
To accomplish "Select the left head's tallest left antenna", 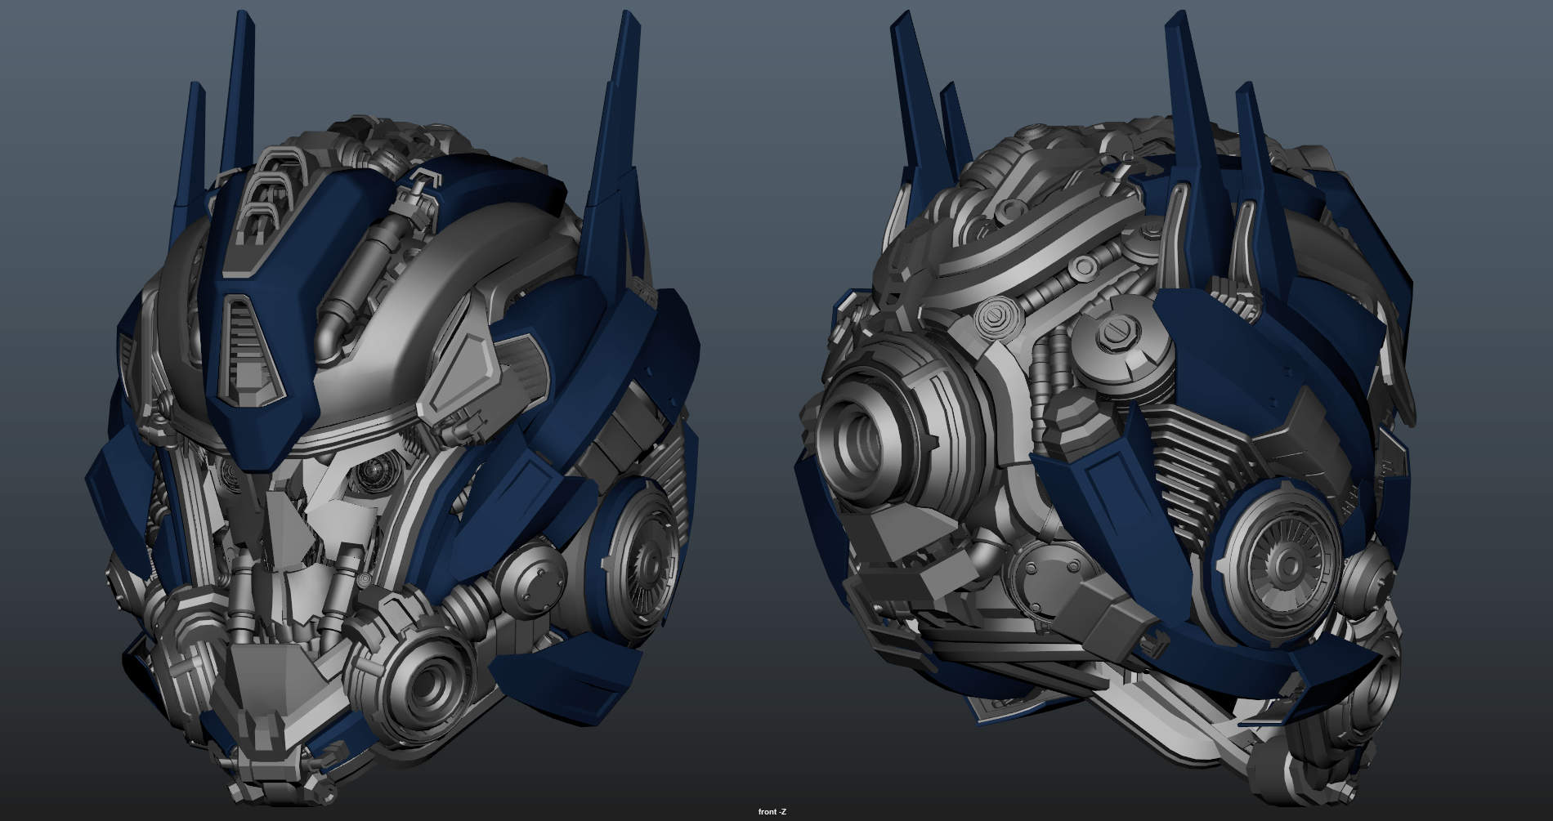I will point(237,98).
